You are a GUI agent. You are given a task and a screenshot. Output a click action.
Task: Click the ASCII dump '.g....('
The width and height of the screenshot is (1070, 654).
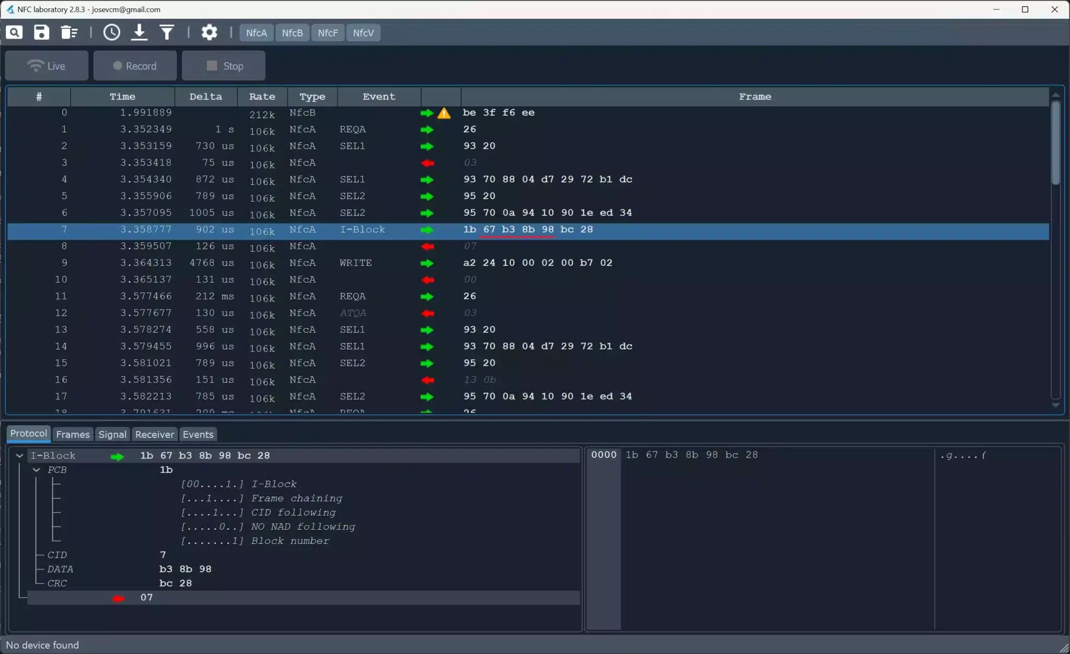(x=962, y=455)
